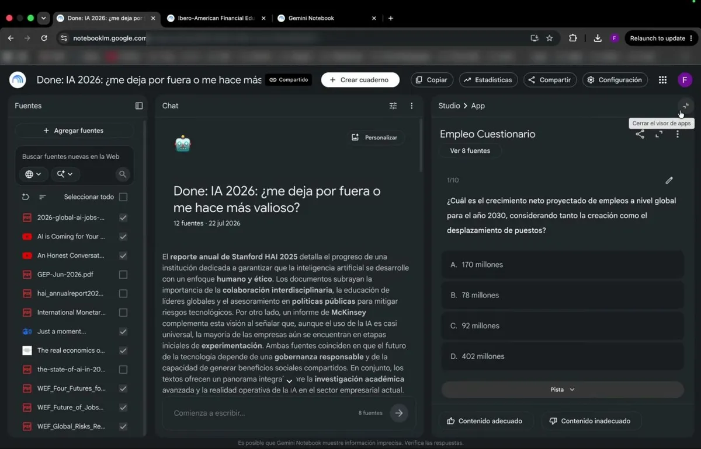Click the search magnifier in sources box
701x449 pixels.
point(122,174)
